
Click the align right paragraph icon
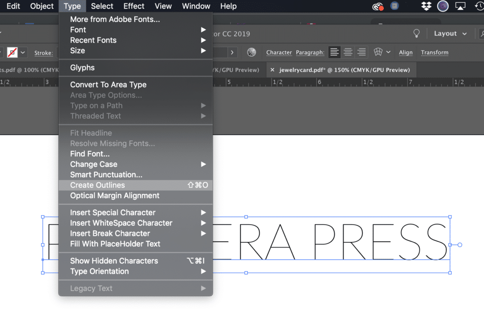362,52
